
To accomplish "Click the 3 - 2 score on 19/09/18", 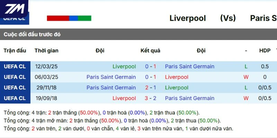I will (x=151, y=98).
